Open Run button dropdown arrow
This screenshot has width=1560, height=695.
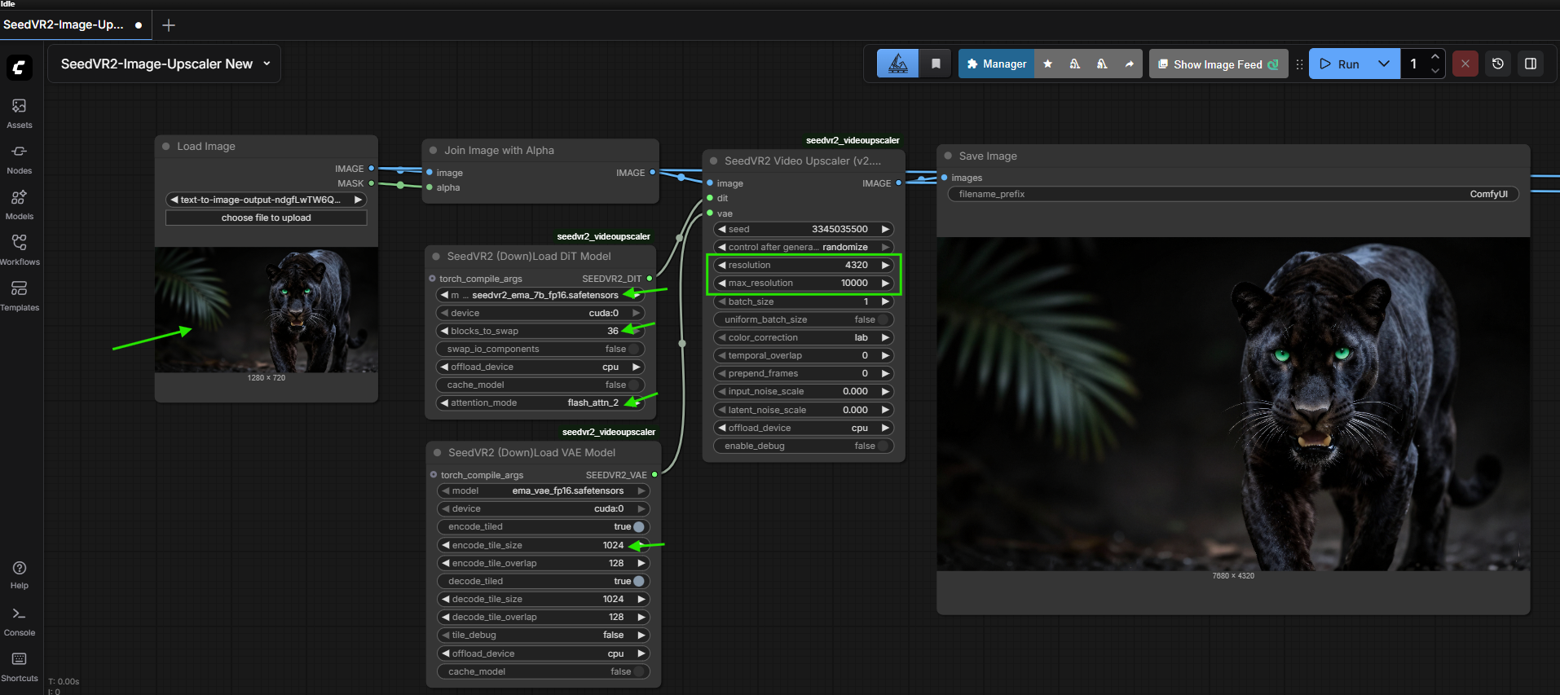1384,64
